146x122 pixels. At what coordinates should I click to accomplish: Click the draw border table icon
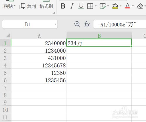click(103, 6)
